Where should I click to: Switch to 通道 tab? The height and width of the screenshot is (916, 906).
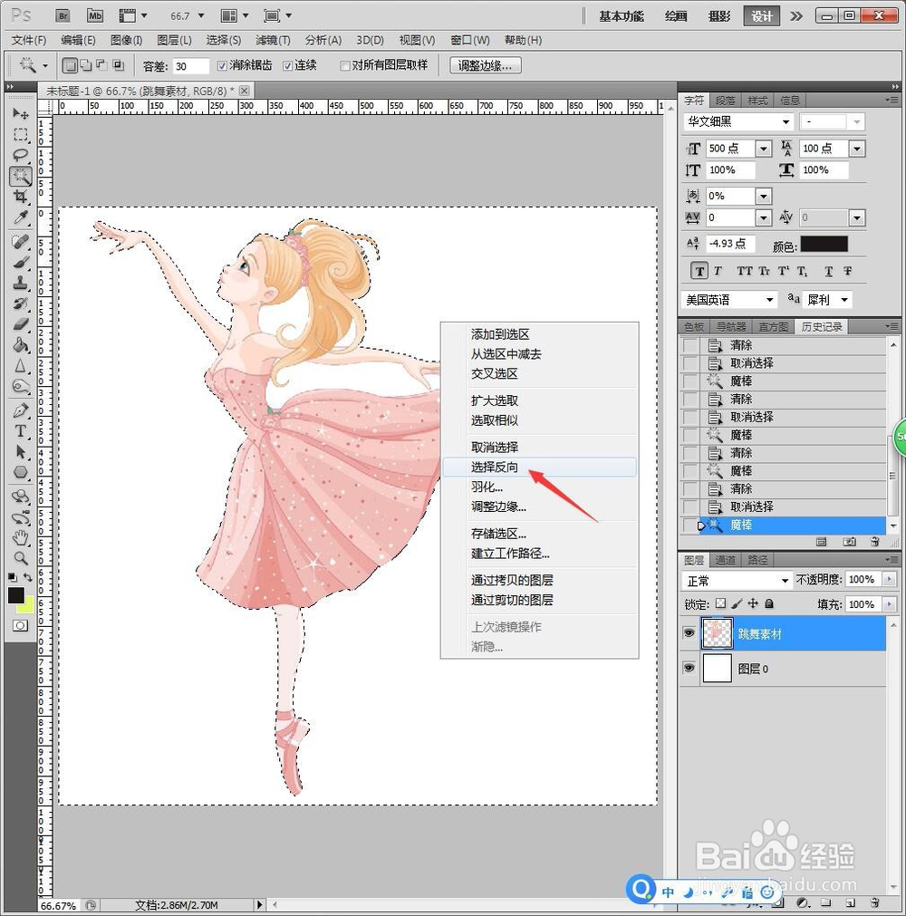(x=726, y=560)
